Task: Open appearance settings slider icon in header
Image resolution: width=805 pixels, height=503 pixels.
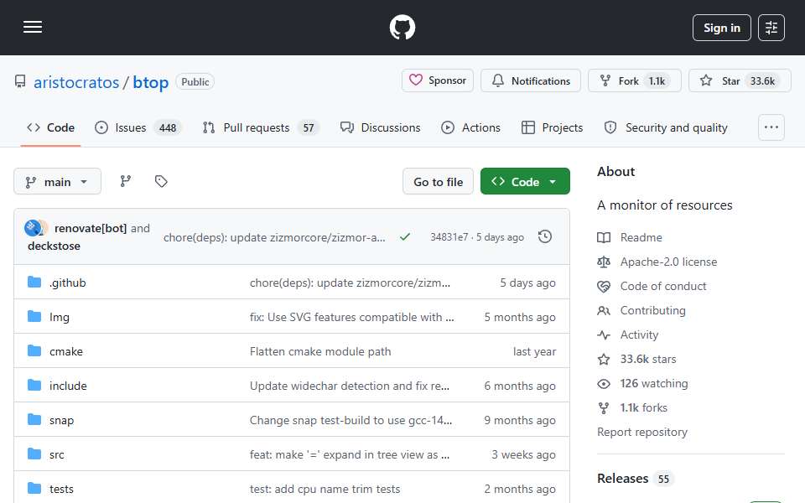Action: [x=771, y=28]
